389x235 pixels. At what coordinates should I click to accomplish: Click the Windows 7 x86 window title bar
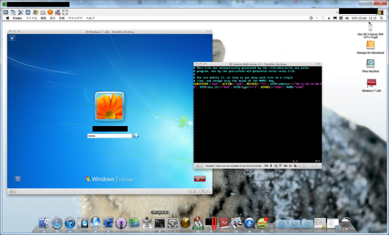[x=109, y=32]
